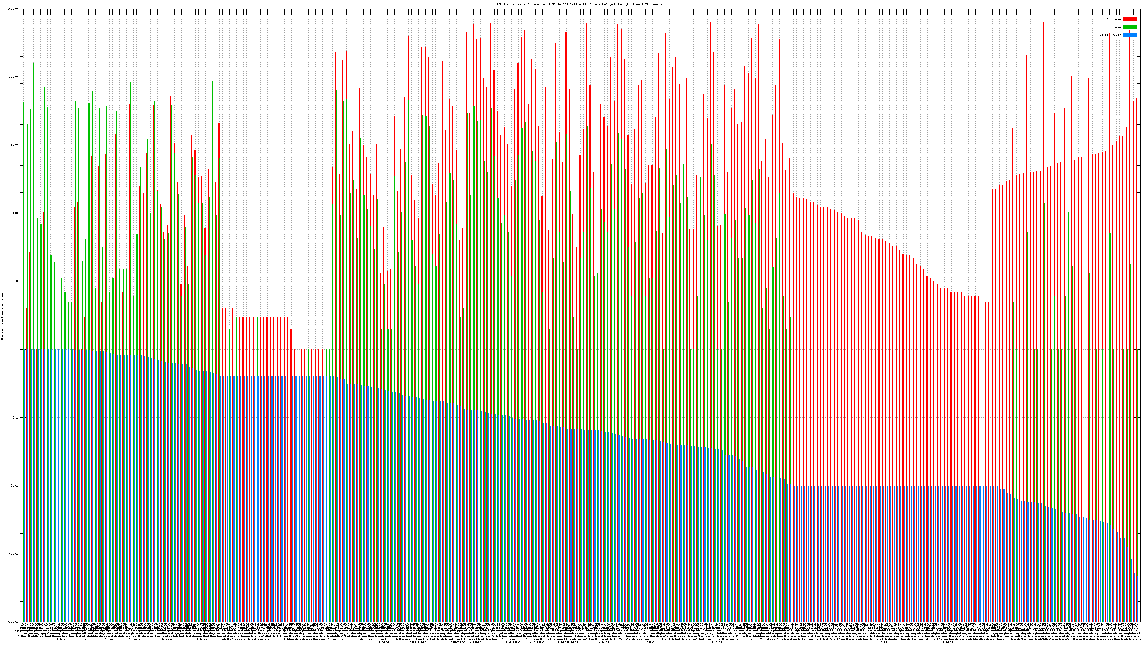
Task: Click the 0.001 y-axis tick label
Action: [14, 554]
